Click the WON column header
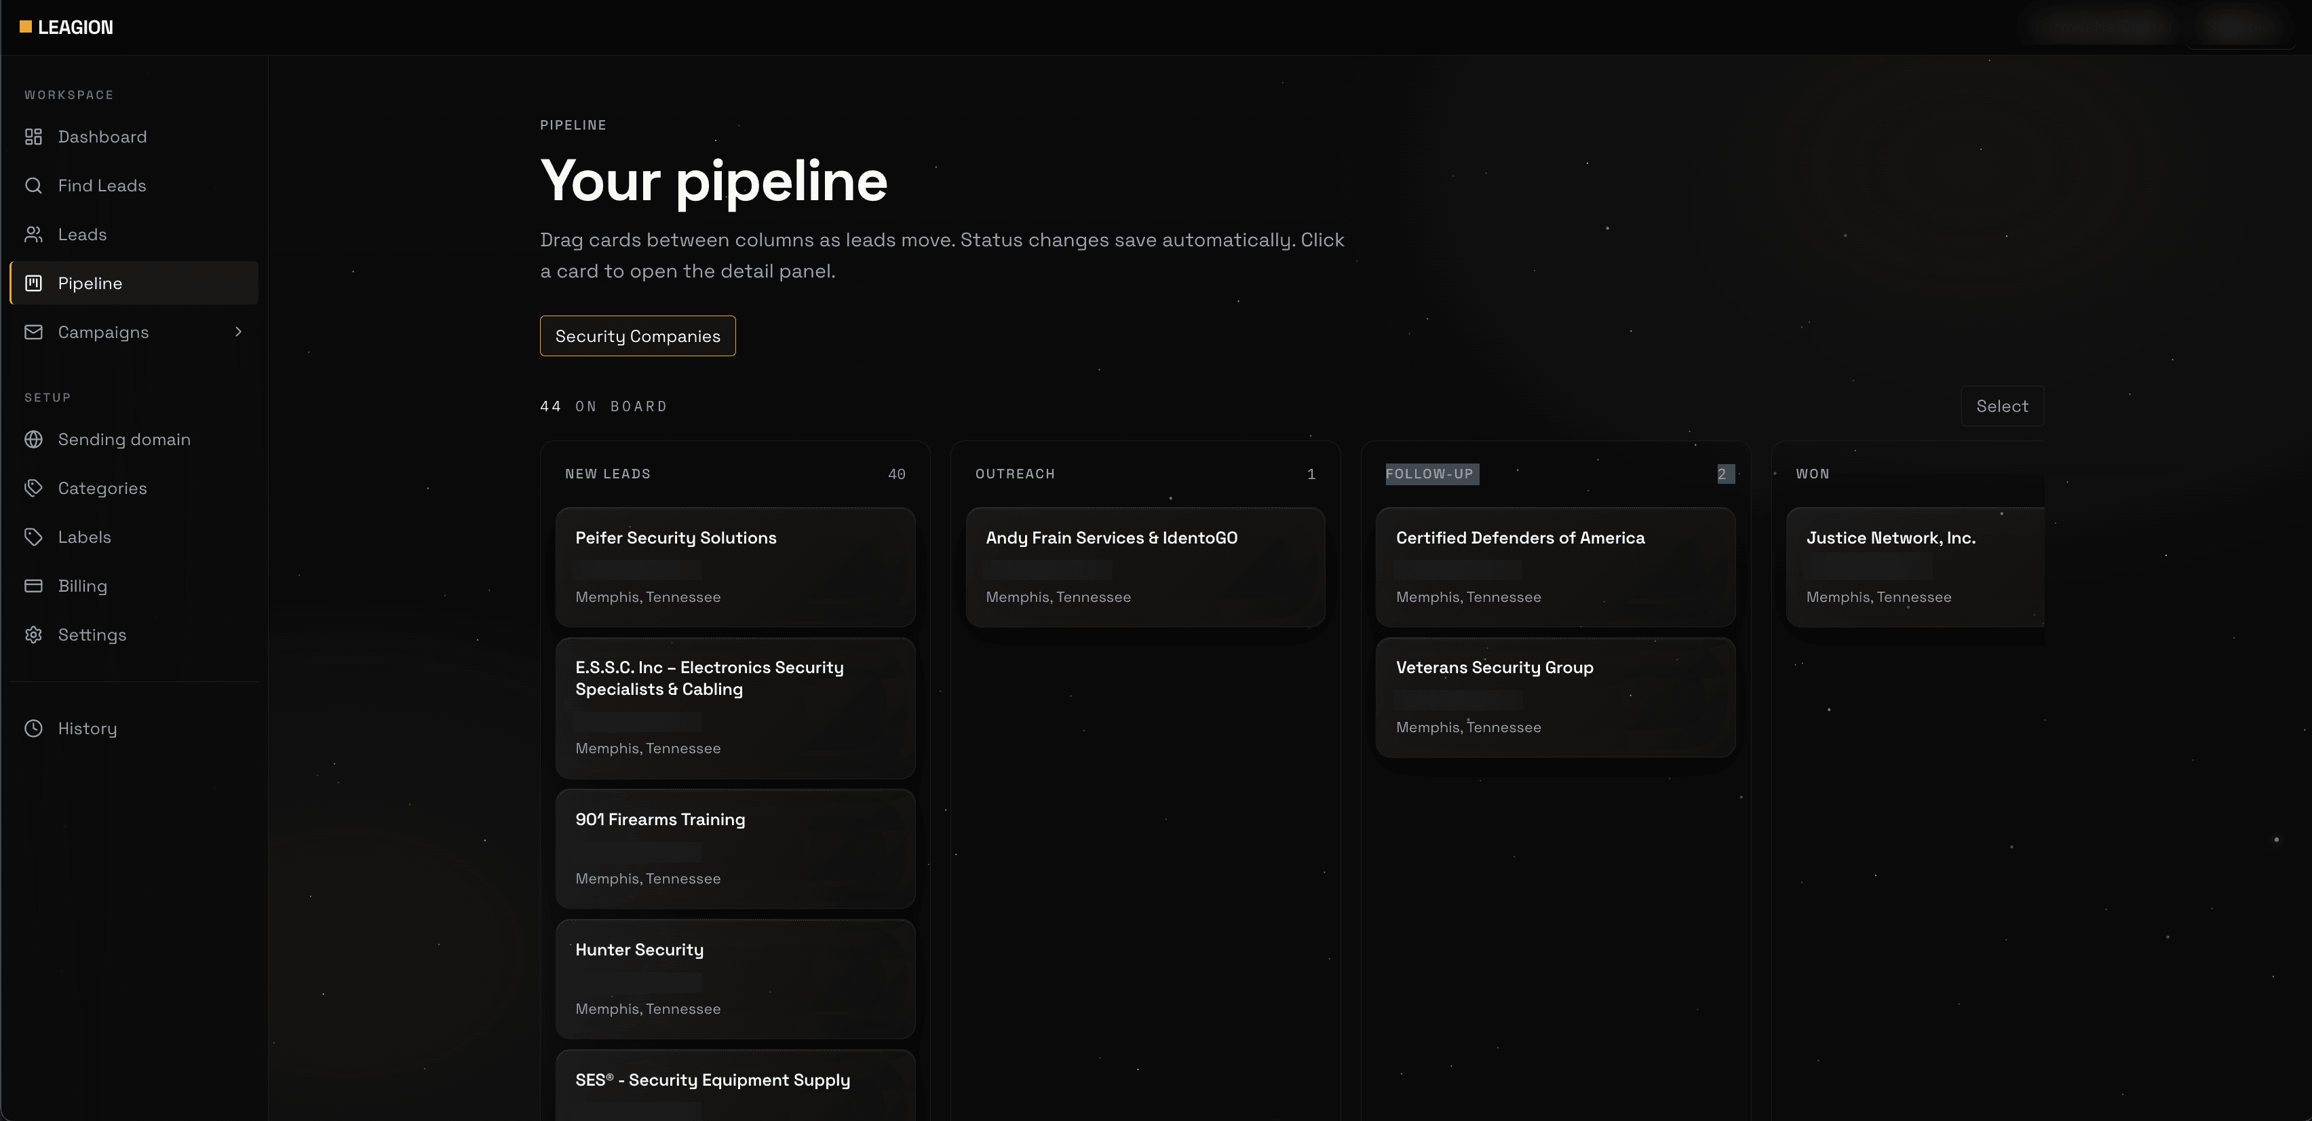Image resolution: width=2312 pixels, height=1121 pixels. tap(1812, 474)
